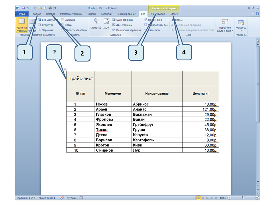Click the Word Help question mark icon

(x=257, y=14)
